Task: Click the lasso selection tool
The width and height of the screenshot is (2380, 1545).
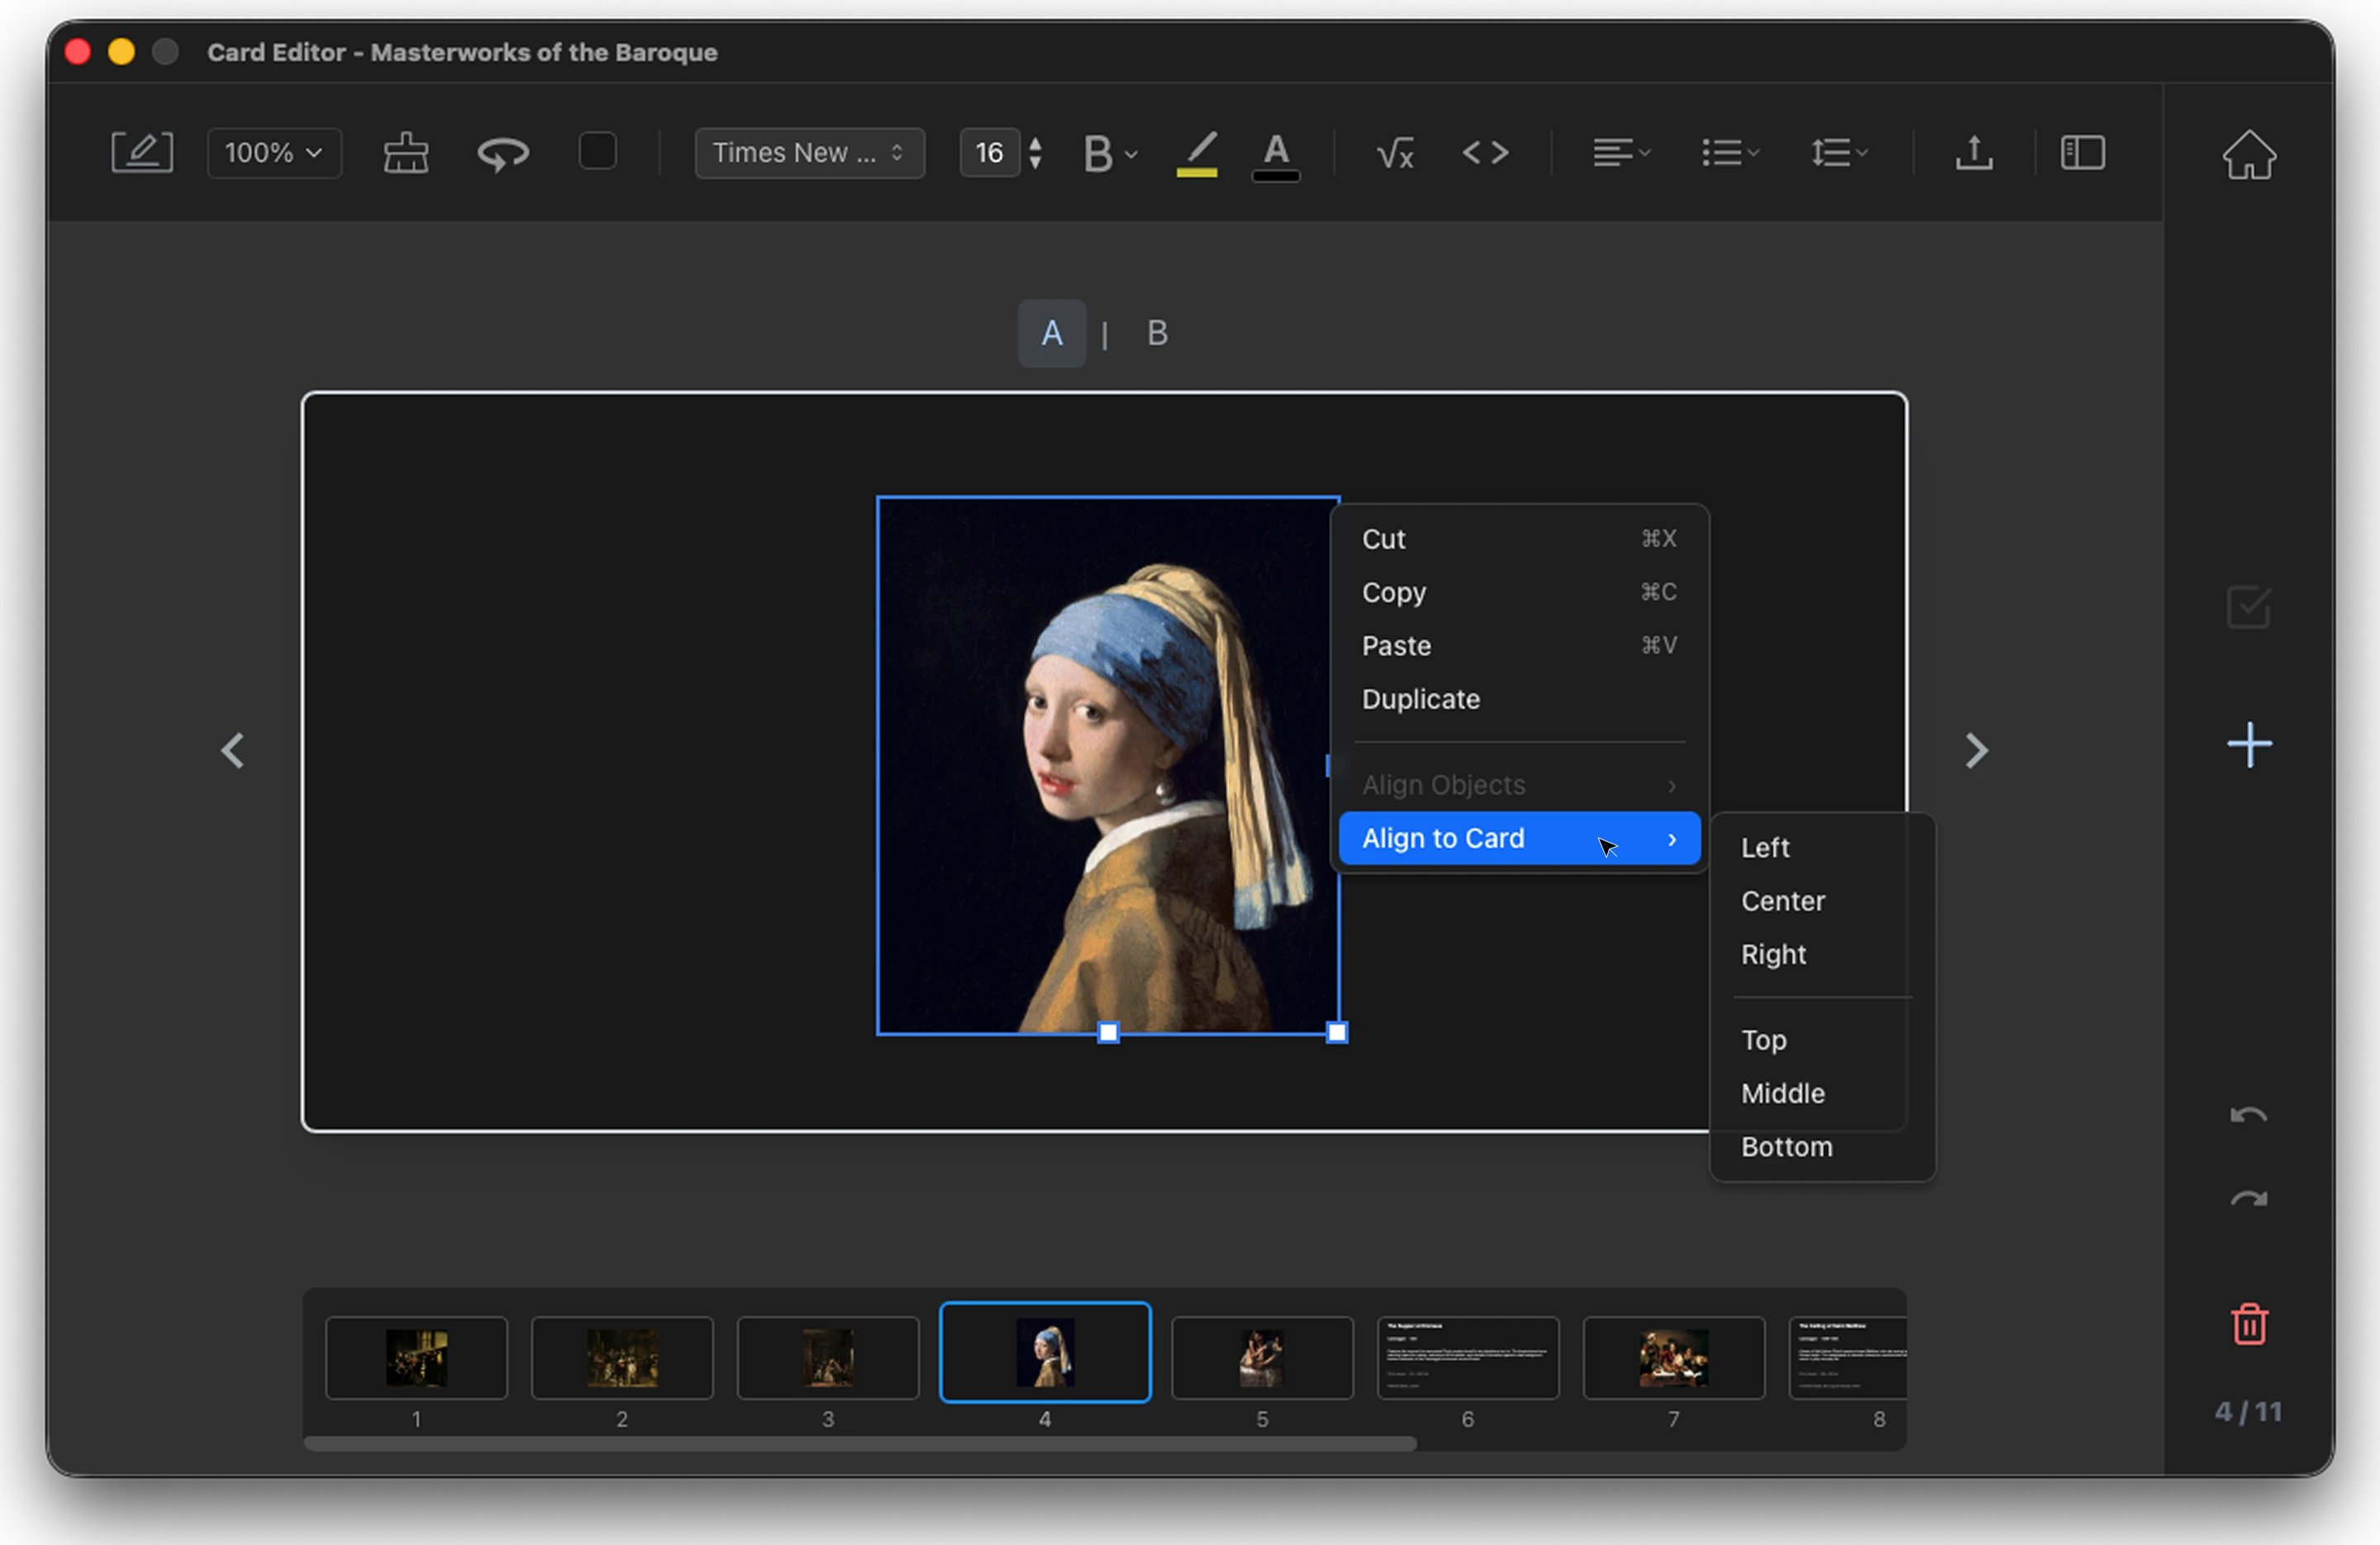Action: click(x=503, y=153)
